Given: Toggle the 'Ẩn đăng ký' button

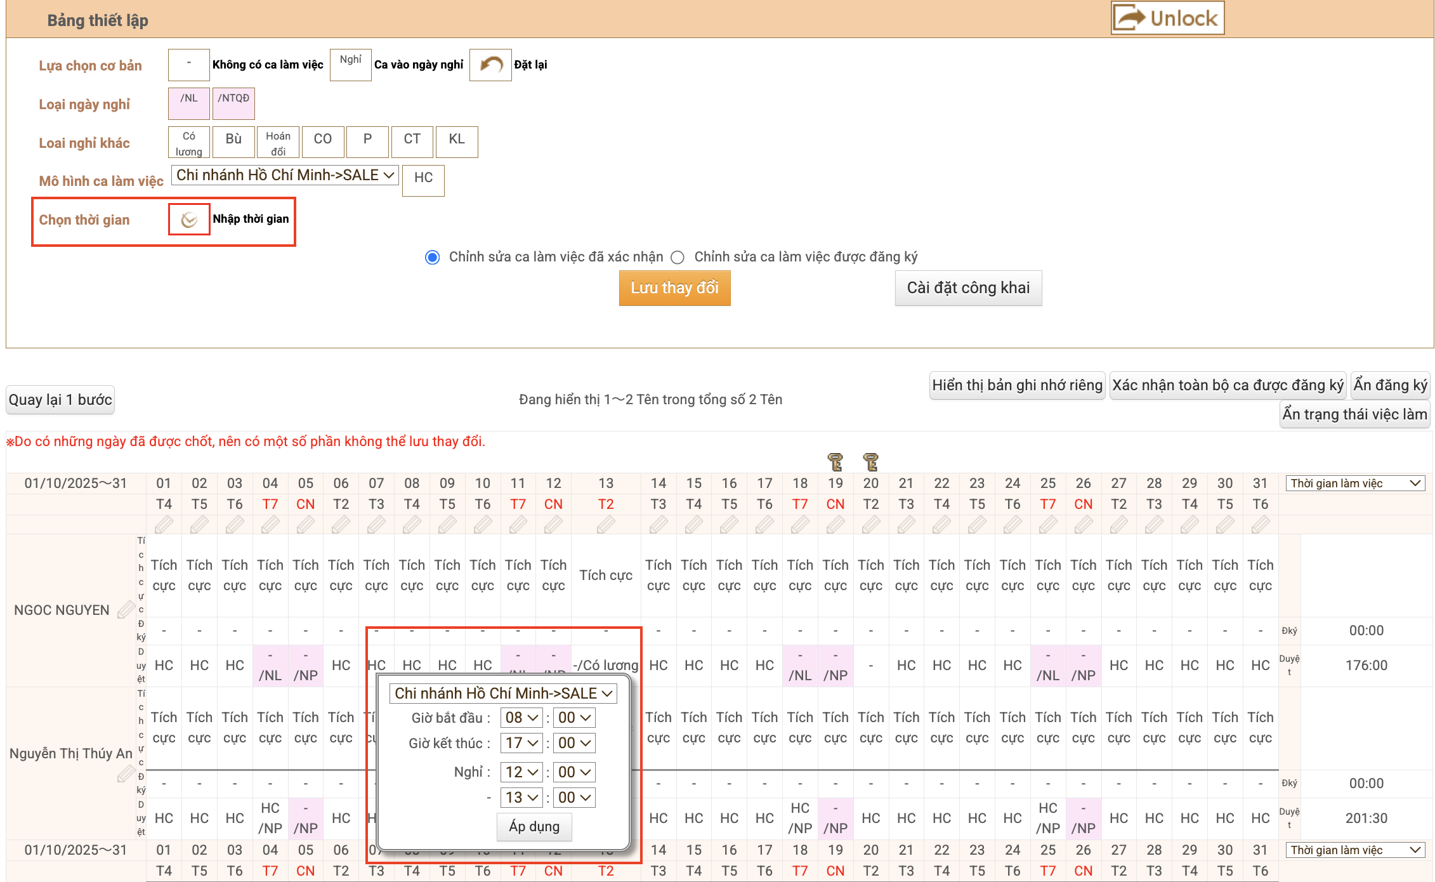Looking at the screenshot, I should tap(1390, 385).
